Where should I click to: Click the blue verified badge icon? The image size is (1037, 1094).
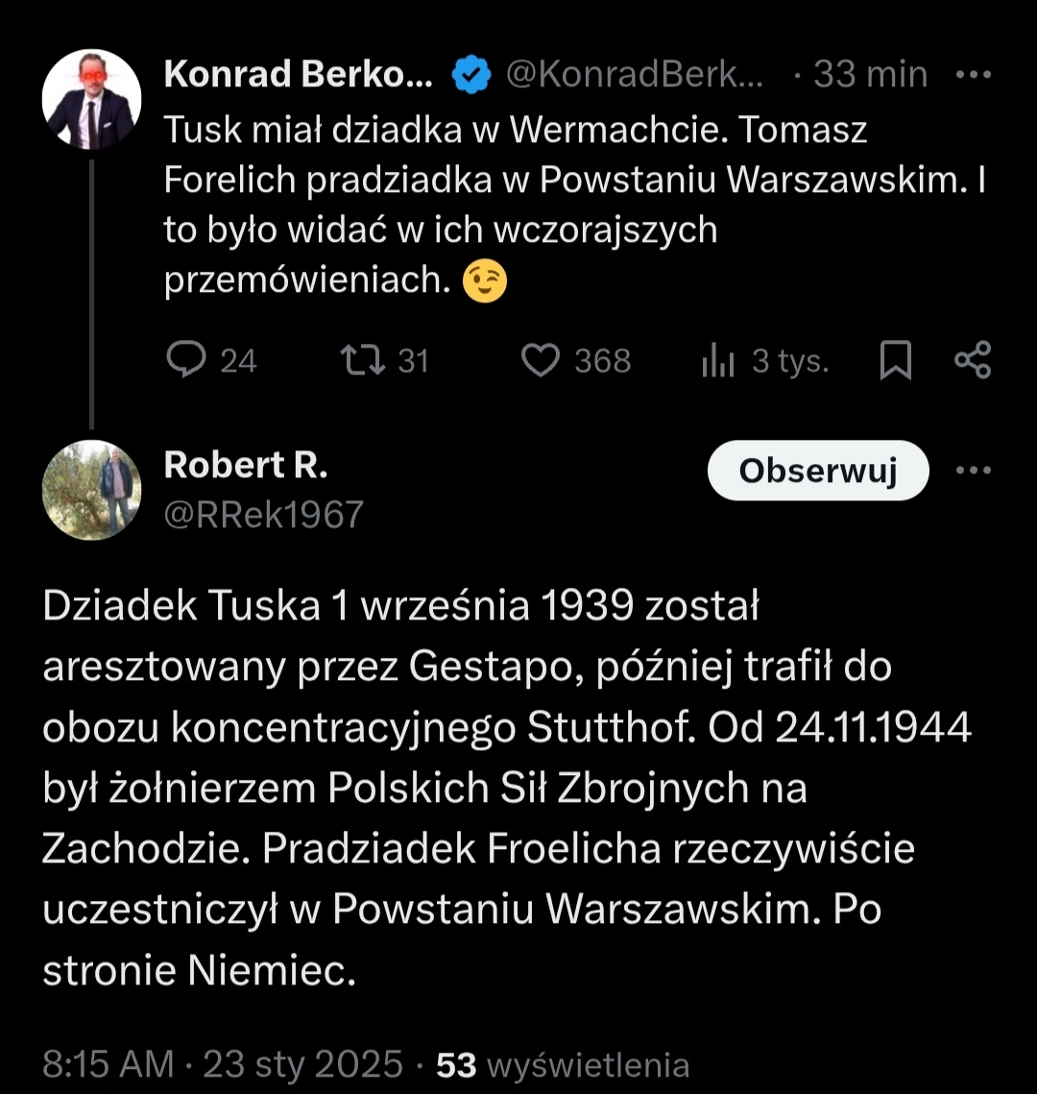click(471, 75)
